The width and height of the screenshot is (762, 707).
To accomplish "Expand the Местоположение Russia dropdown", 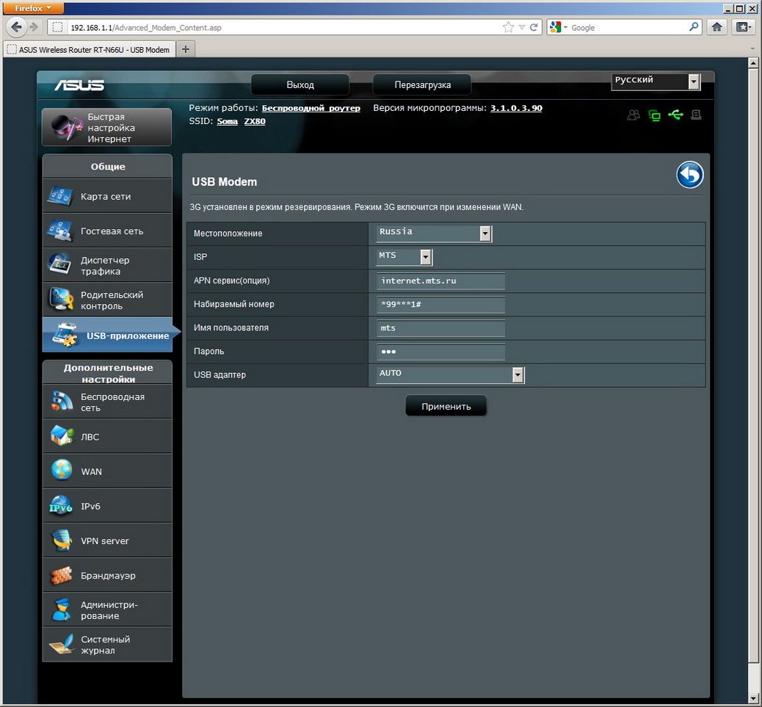I will coord(485,233).
